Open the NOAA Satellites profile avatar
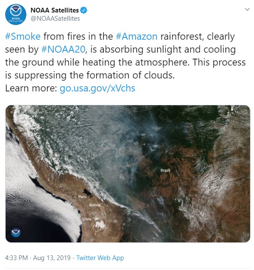Viewport: 254px width, 270px height. (x=16, y=15)
